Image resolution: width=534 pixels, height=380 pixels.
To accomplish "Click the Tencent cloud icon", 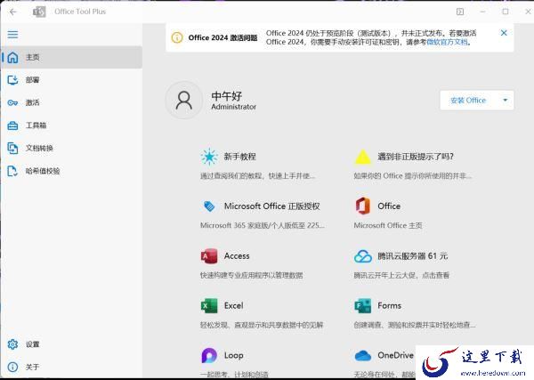I will (363, 256).
